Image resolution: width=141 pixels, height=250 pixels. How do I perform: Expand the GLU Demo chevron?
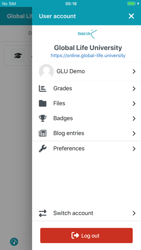[134, 71]
